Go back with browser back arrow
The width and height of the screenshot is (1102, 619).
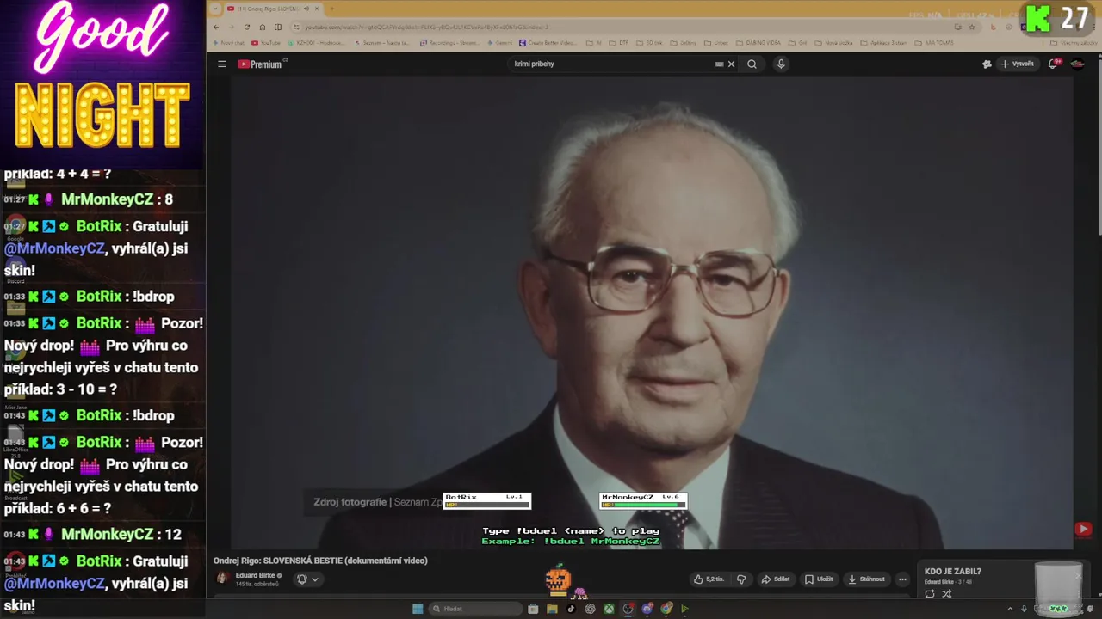pos(216,27)
